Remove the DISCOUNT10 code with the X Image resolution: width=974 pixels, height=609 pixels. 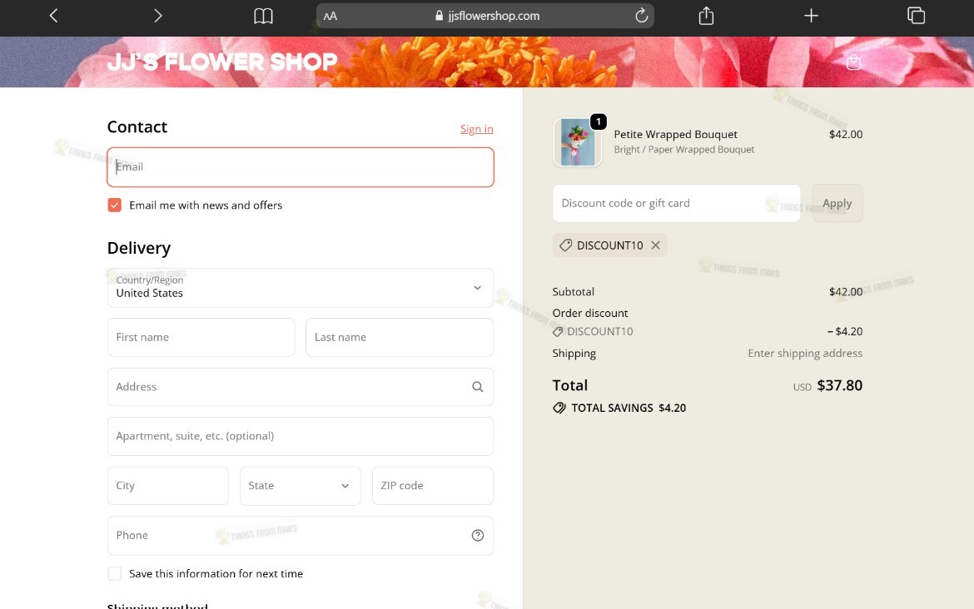[655, 245]
